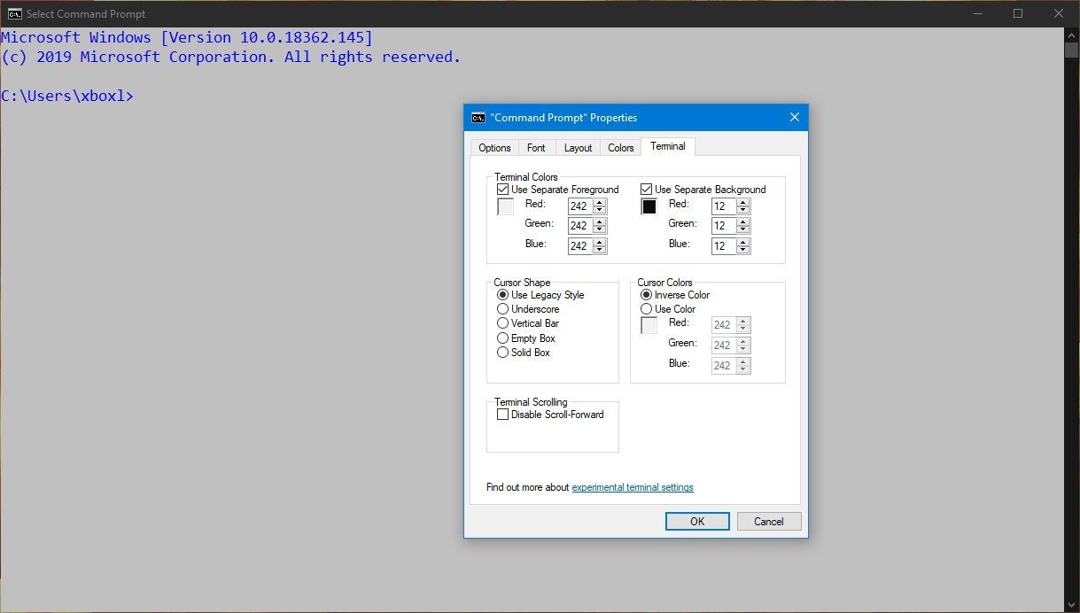Click scrollbar up arrow in Command Prompt window
Image resolution: width=1080 pixels, height=613 pixels.
click(x=1071, y=35)
